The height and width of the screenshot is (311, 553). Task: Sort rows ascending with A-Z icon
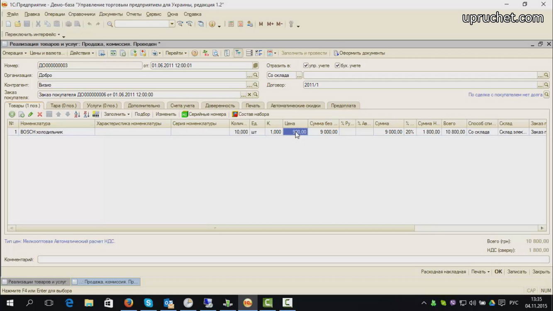(x=77, y=114)
